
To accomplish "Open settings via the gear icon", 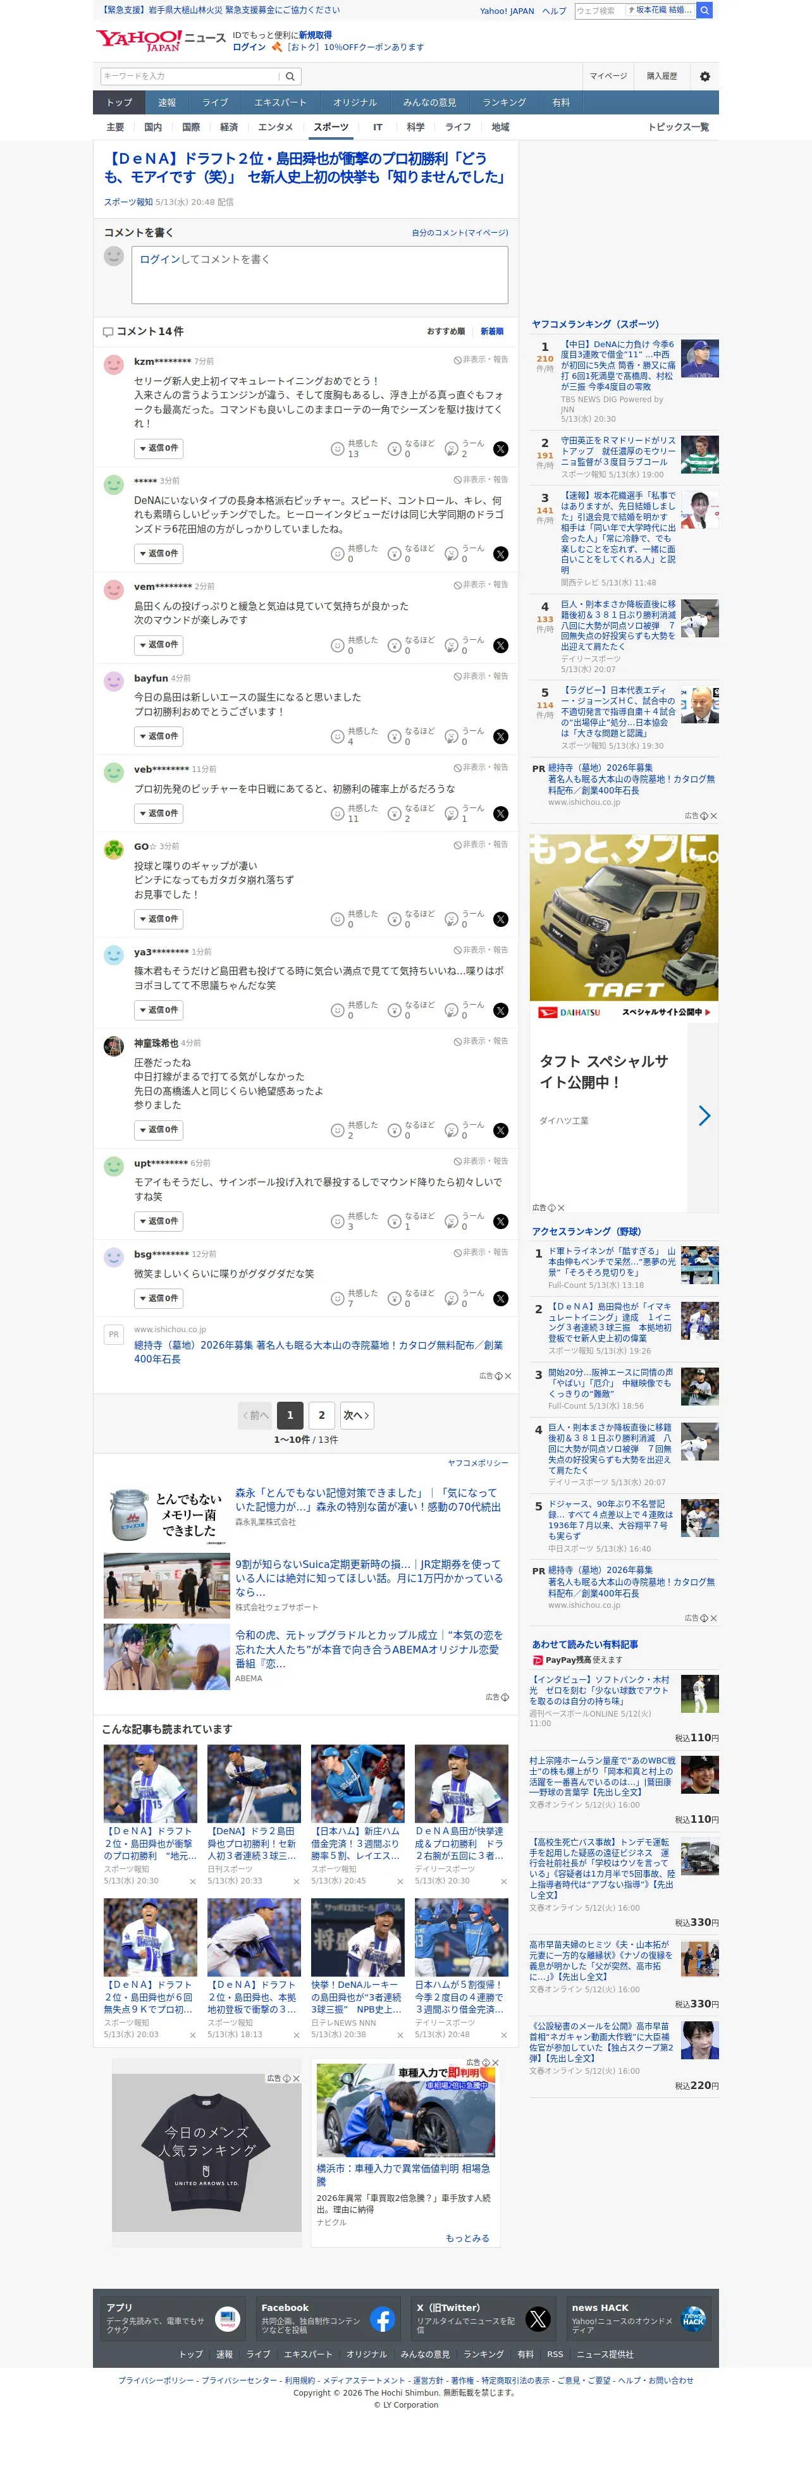I will [x=704, y=76].
